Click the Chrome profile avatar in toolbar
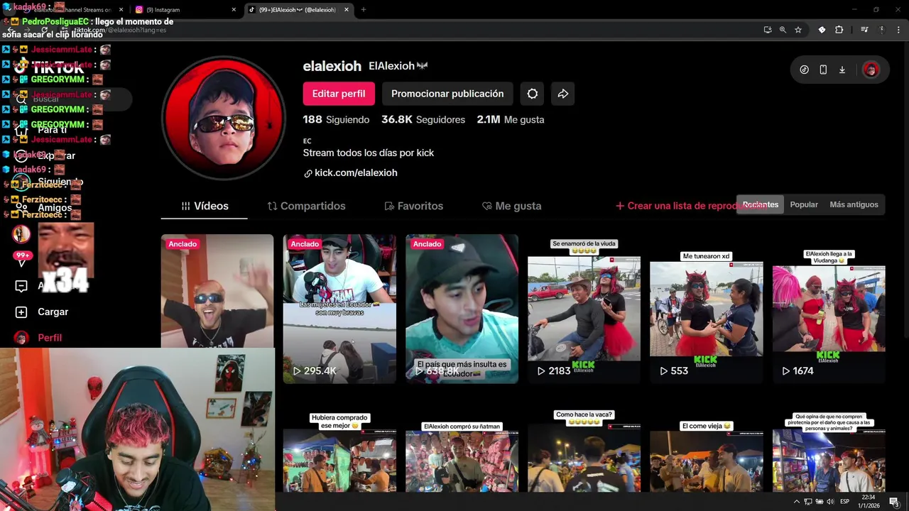909x511 pixels. [883, 30]
